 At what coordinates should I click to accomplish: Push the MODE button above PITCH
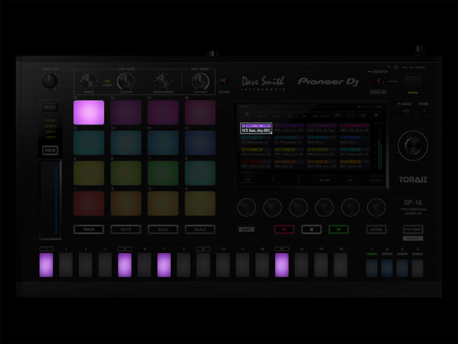coord(50,107)
